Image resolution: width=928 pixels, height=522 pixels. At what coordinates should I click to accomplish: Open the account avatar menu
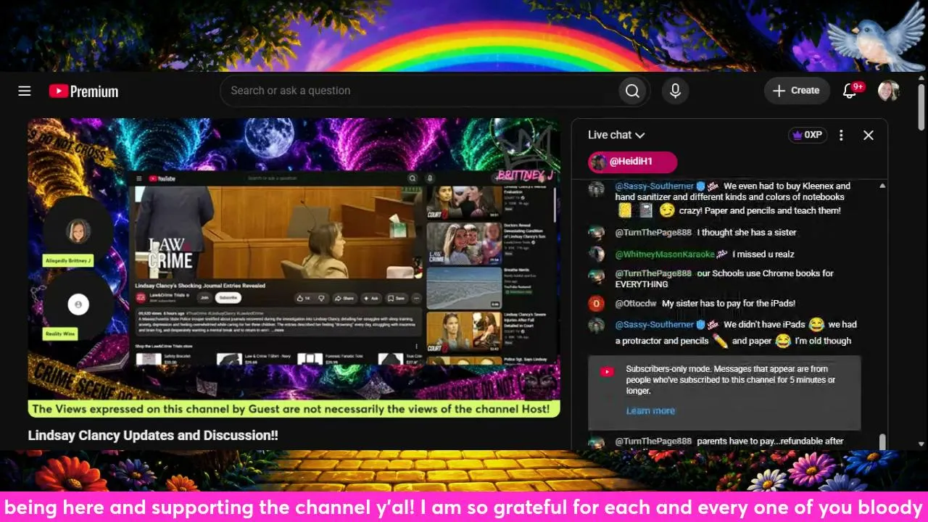click(889, 91)
